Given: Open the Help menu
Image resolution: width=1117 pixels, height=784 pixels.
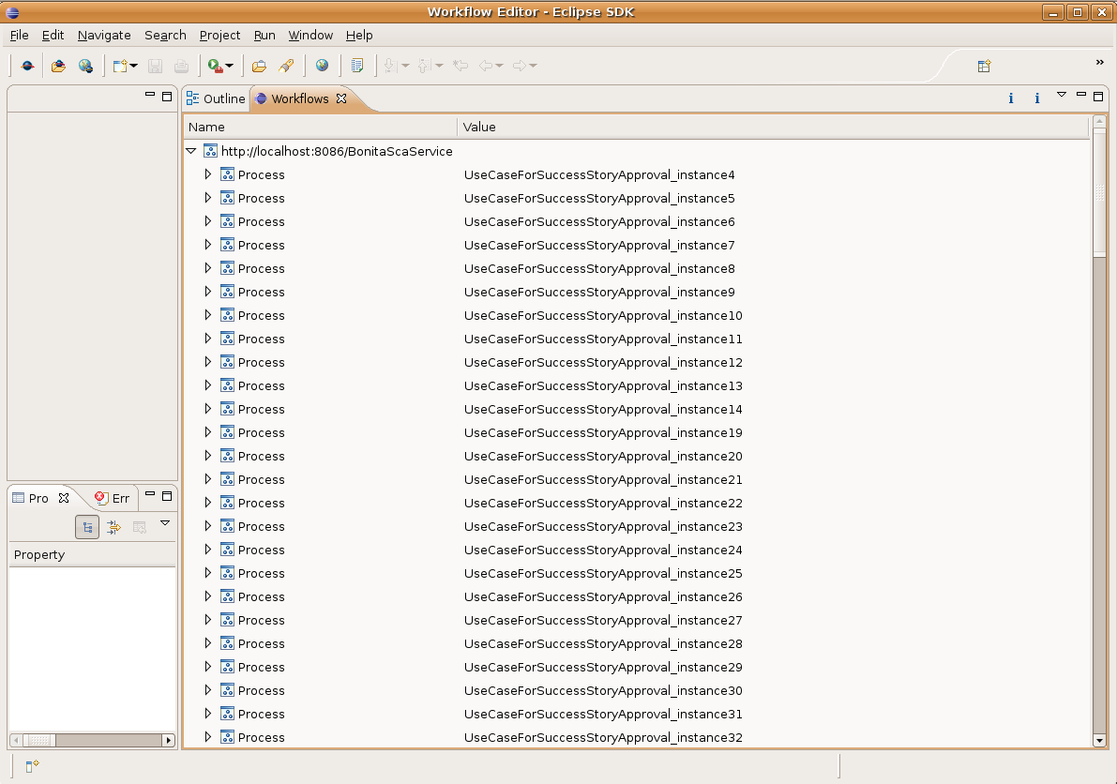Looking at the screenshot, I should (x=359, y=35).
